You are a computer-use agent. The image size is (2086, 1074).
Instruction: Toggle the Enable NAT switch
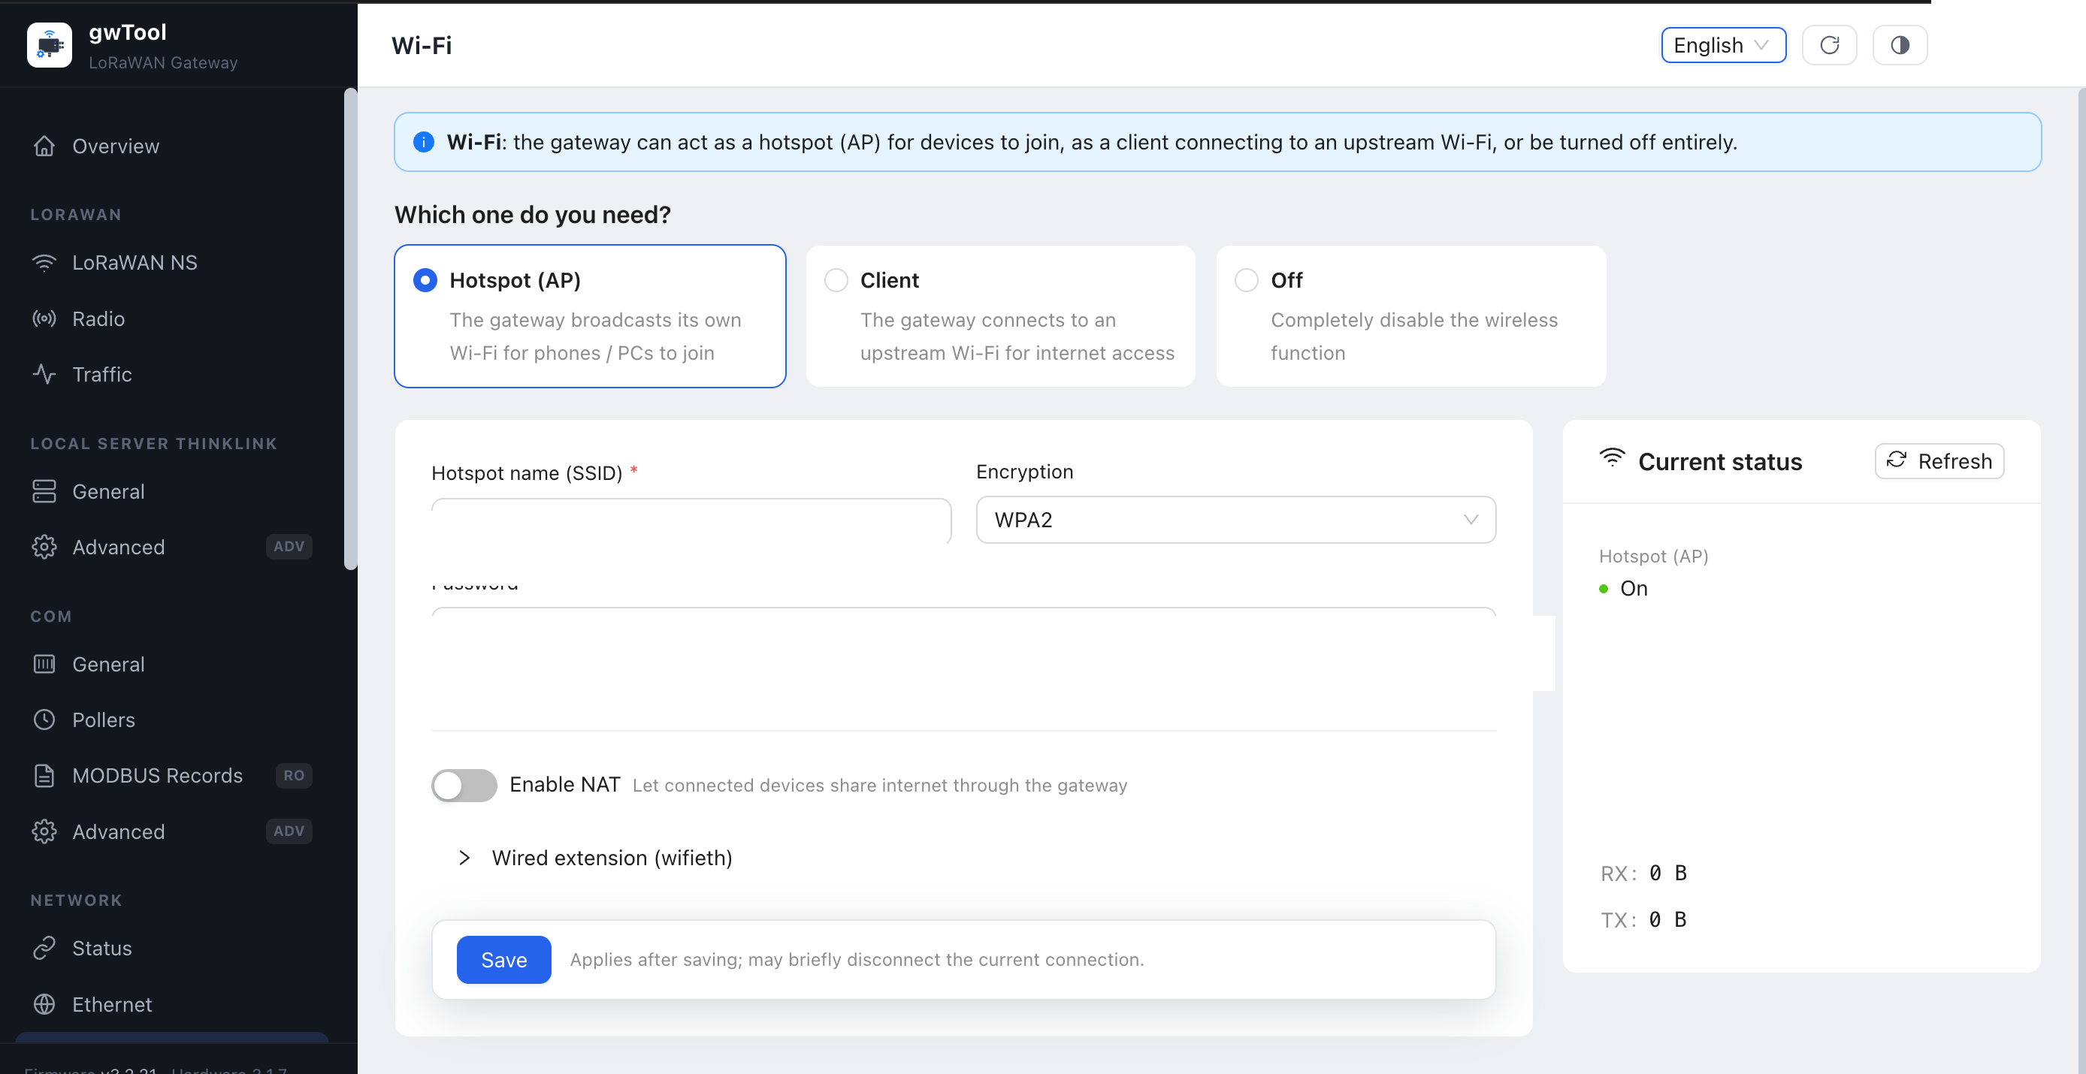coord(464,785)
